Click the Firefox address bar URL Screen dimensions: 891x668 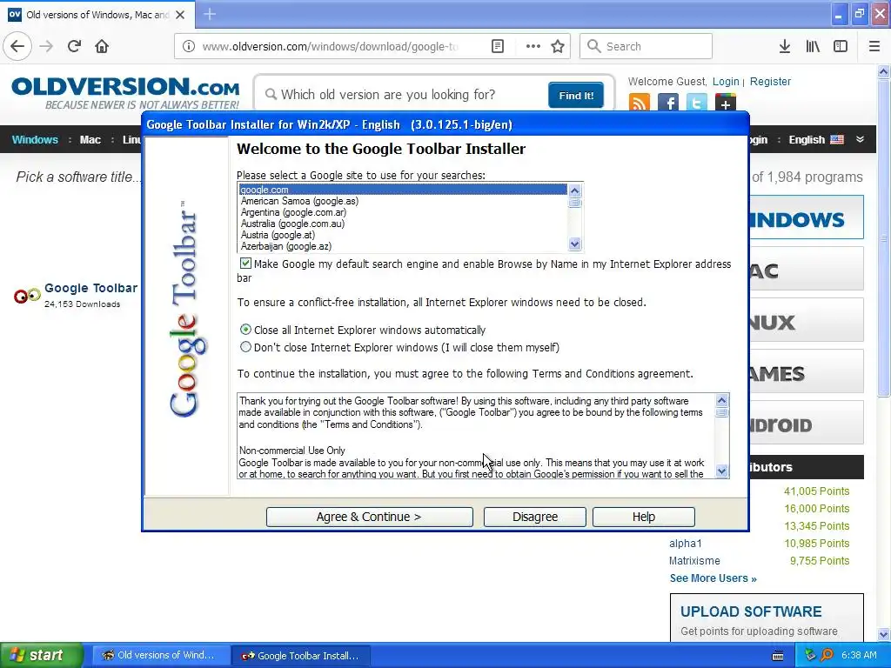[x=330, y=47]
